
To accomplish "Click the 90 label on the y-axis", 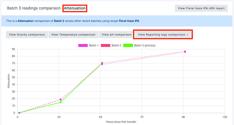I will 14,49.
